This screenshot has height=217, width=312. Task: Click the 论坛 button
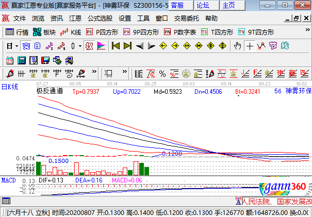(207, 5)
